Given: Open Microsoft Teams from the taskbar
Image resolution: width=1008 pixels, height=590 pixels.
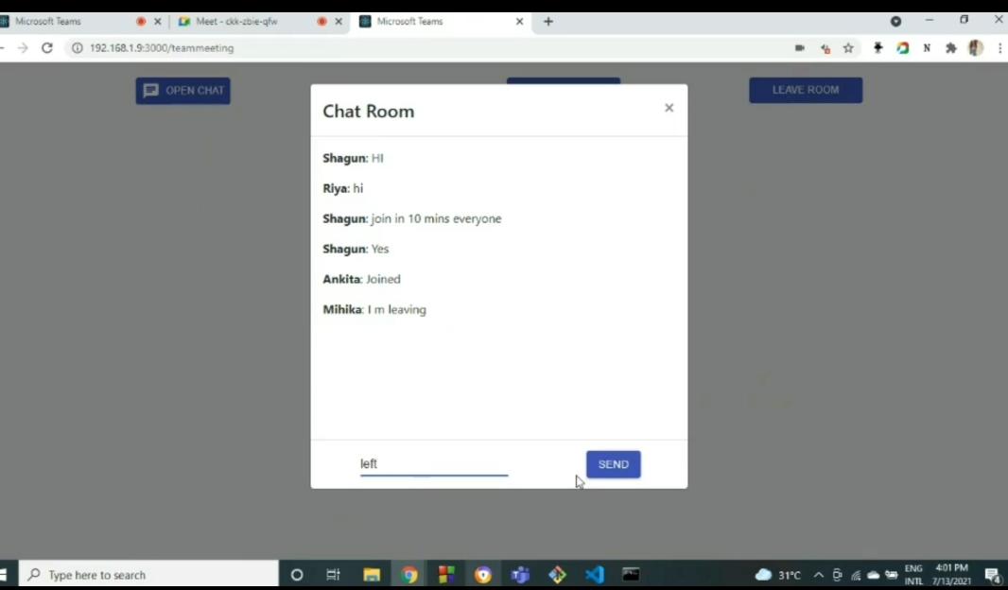Looking at the screenshot, I should coord(519,574).
